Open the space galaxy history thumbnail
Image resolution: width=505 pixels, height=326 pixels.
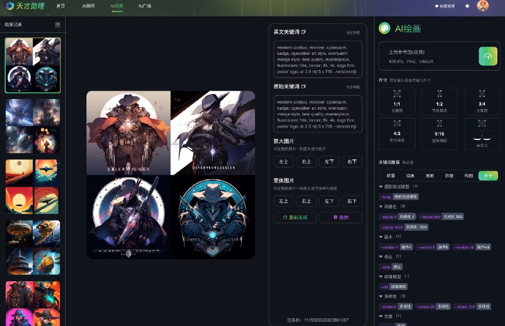[x=33, y=126]
